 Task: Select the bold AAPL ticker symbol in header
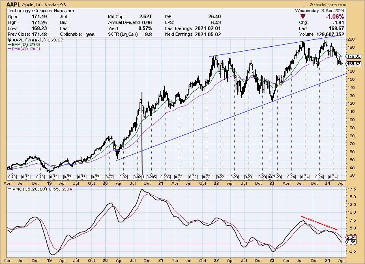tap(14, 4)
